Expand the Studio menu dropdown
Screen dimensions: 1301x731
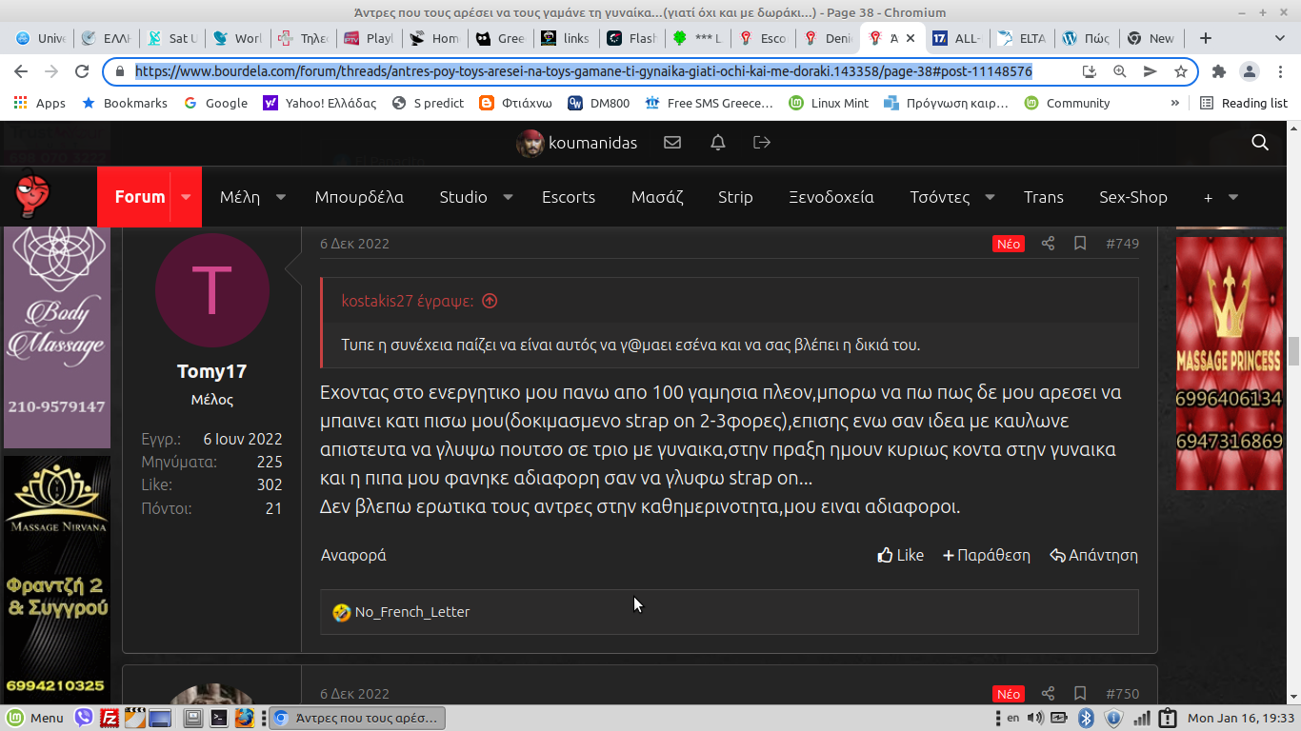[x=508, y=197]
